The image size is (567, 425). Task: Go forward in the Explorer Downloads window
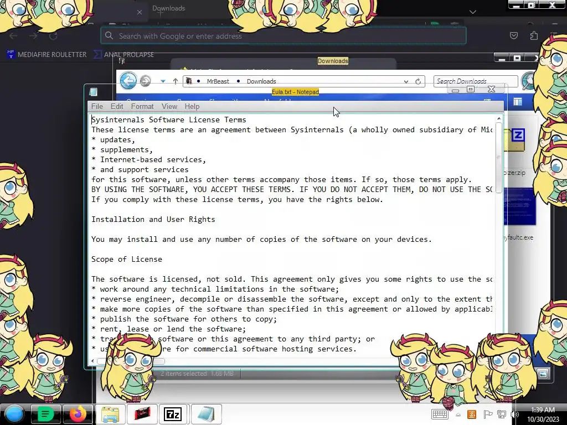coord(146,81)
